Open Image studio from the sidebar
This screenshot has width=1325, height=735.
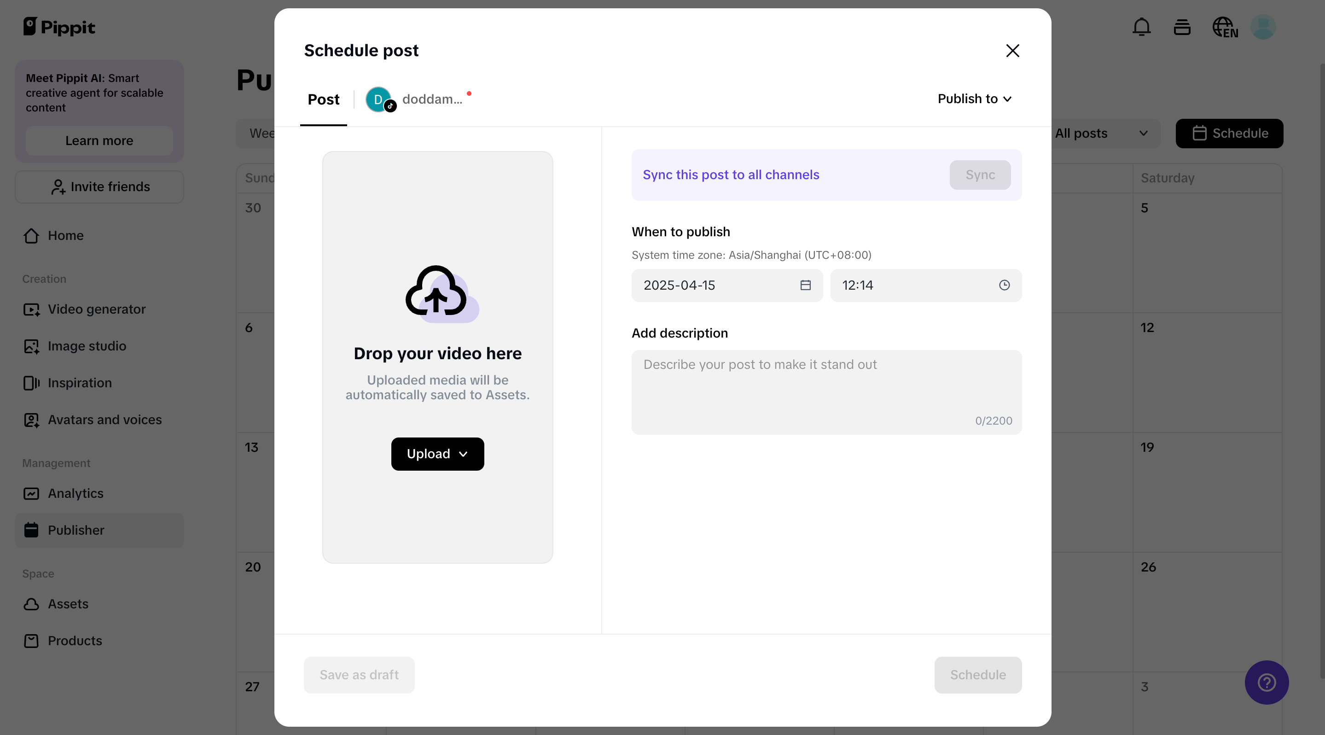tap(87, 346)
